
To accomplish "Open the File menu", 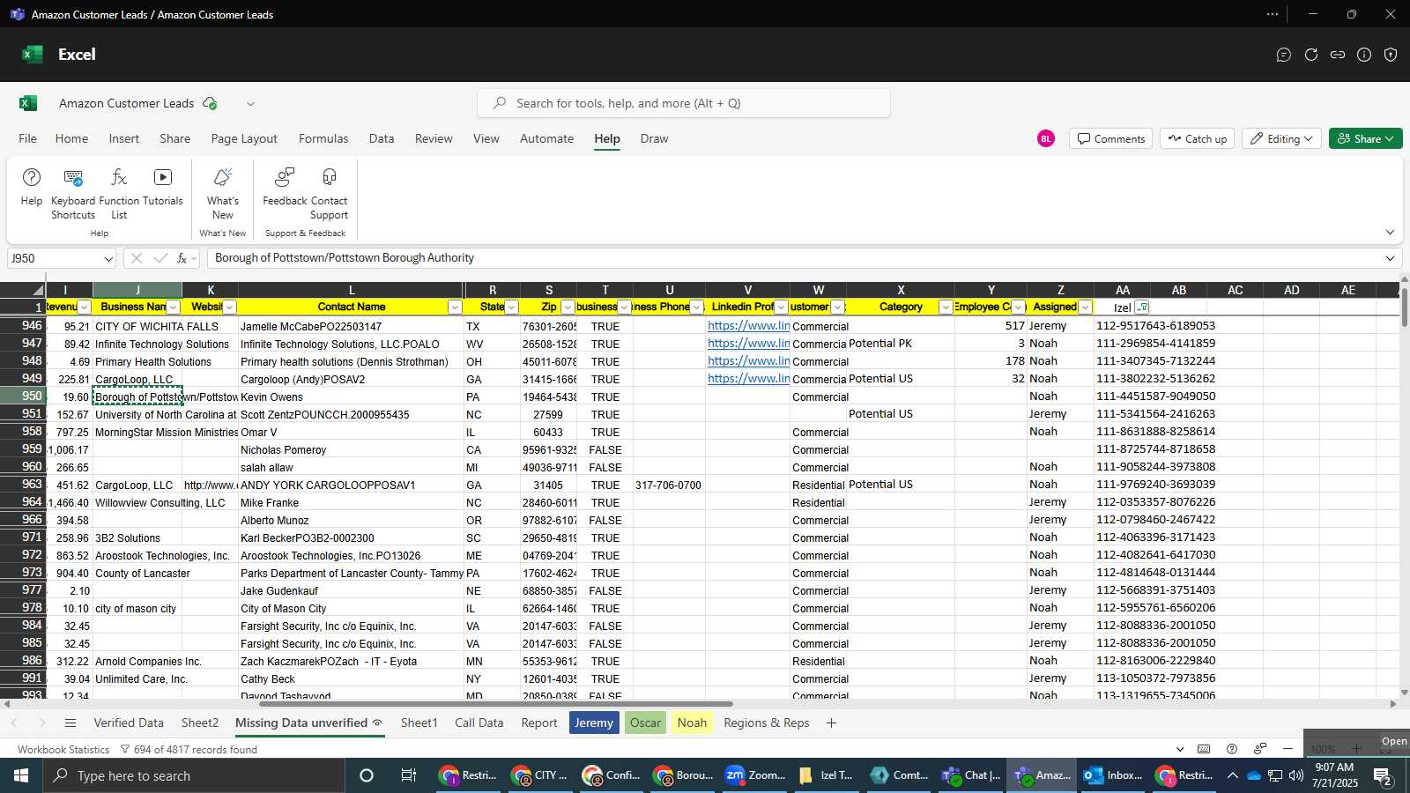I will 28,138.
